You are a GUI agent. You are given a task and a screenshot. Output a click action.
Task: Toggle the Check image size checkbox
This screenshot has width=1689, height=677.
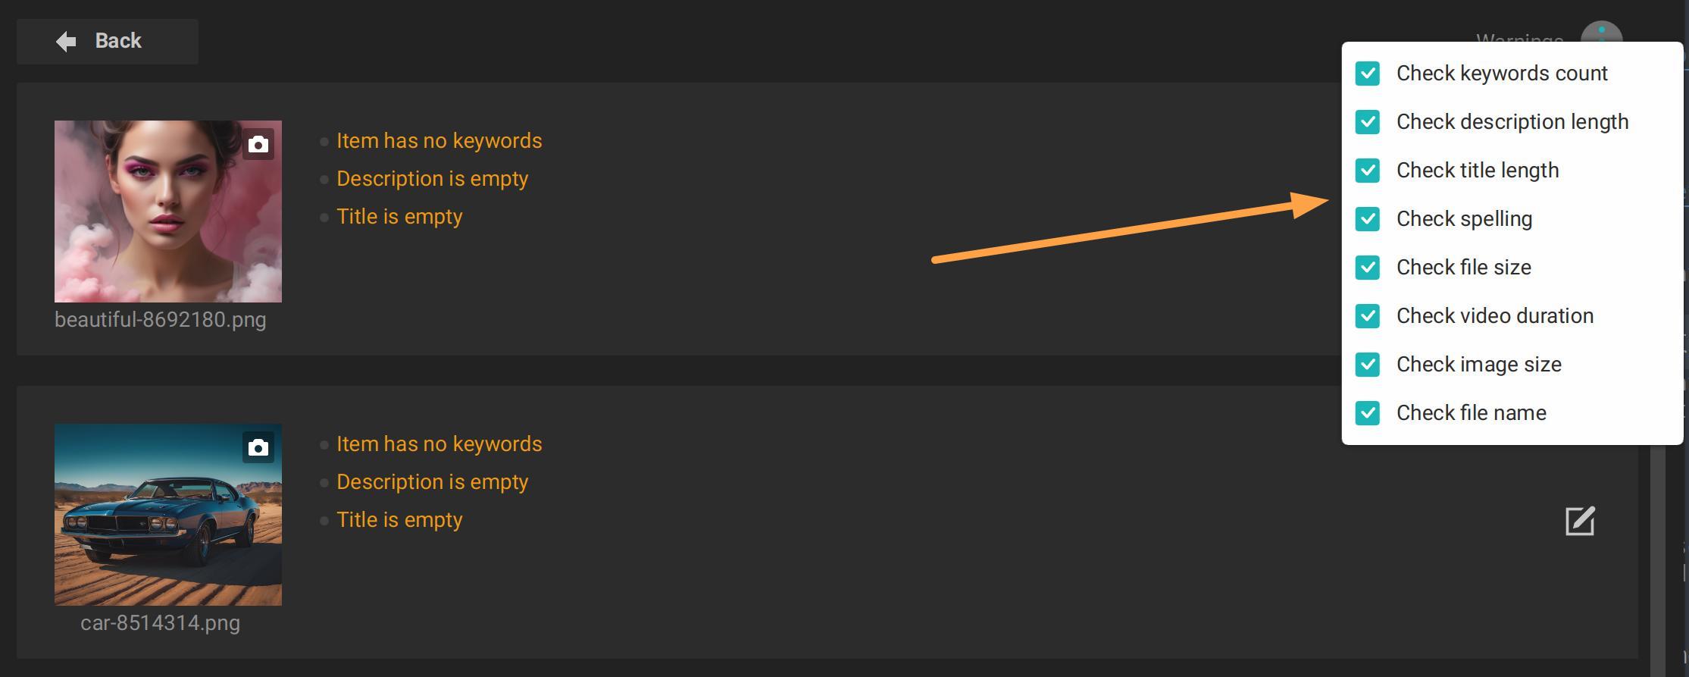(x=1368, y=365)
